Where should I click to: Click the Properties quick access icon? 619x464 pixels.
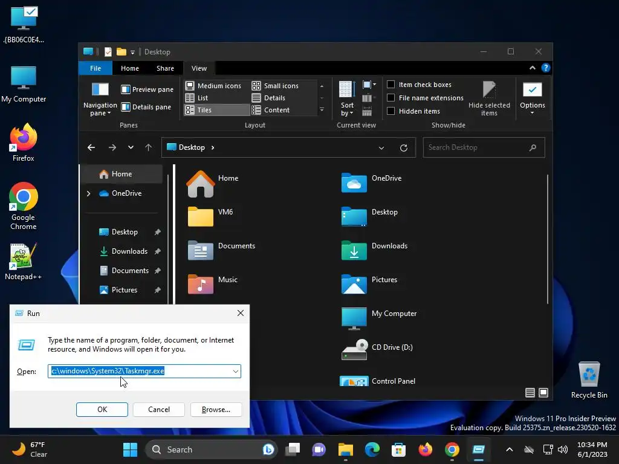click(108, 52)
